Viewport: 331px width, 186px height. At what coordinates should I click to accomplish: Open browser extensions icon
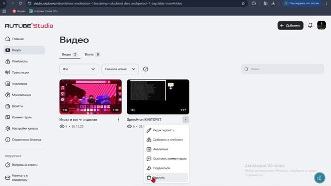pos(254,4)
